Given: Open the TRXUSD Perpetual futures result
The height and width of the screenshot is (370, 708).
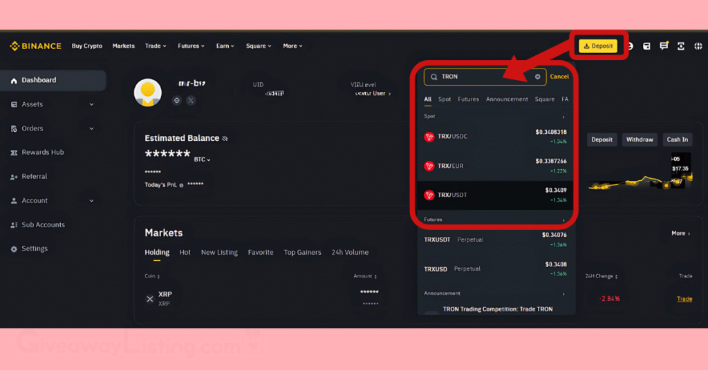Looking at the screenshot, I should coord(496,269).
